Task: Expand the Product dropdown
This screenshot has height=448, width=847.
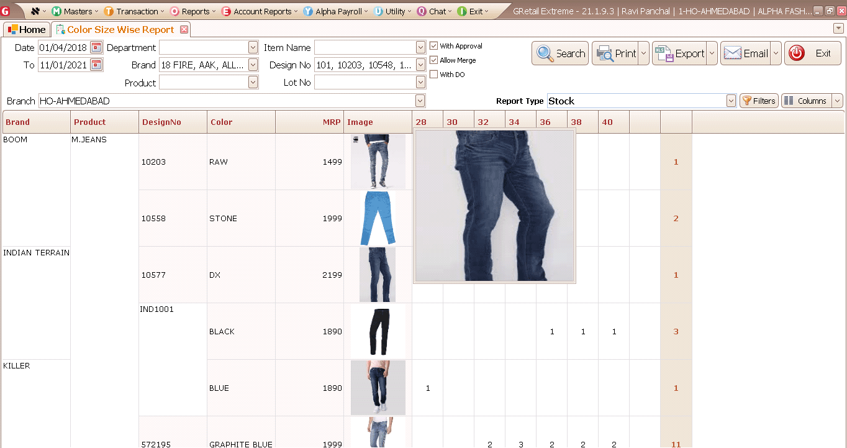Action: click(x=253, y=82)
